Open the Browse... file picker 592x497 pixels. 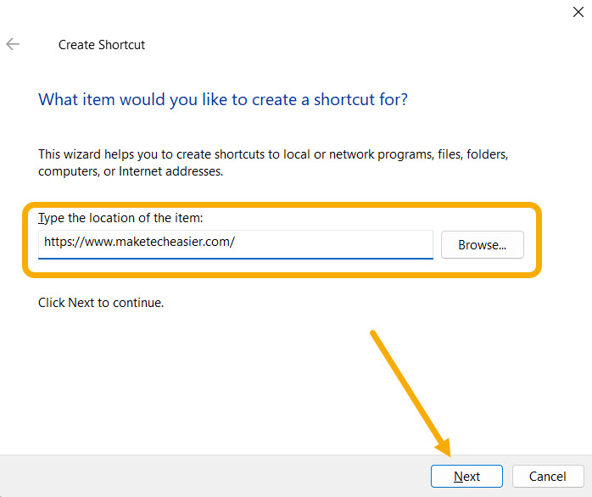[x=482, y=245]
